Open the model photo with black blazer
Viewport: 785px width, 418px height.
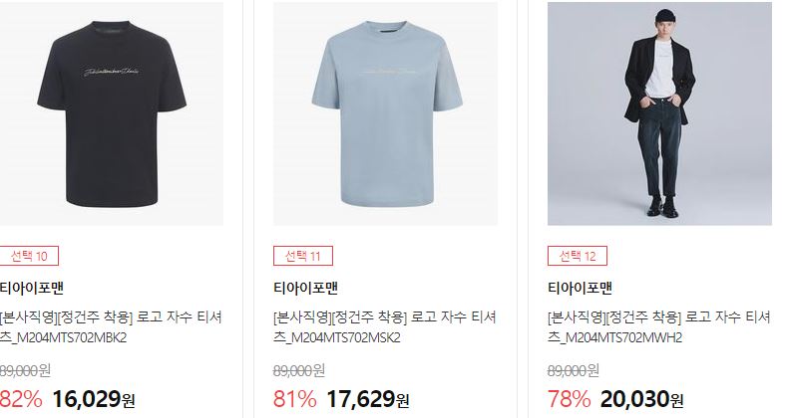coord(660,113)
